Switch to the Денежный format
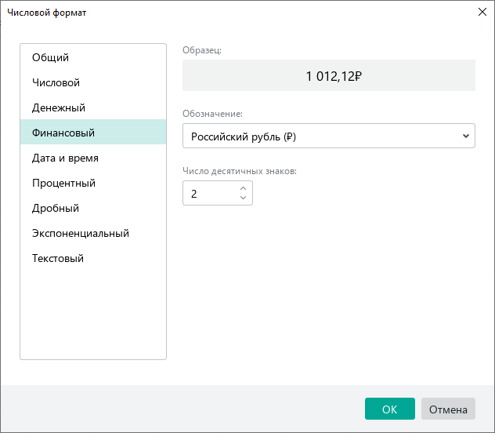495x433 pixels. 59,107
